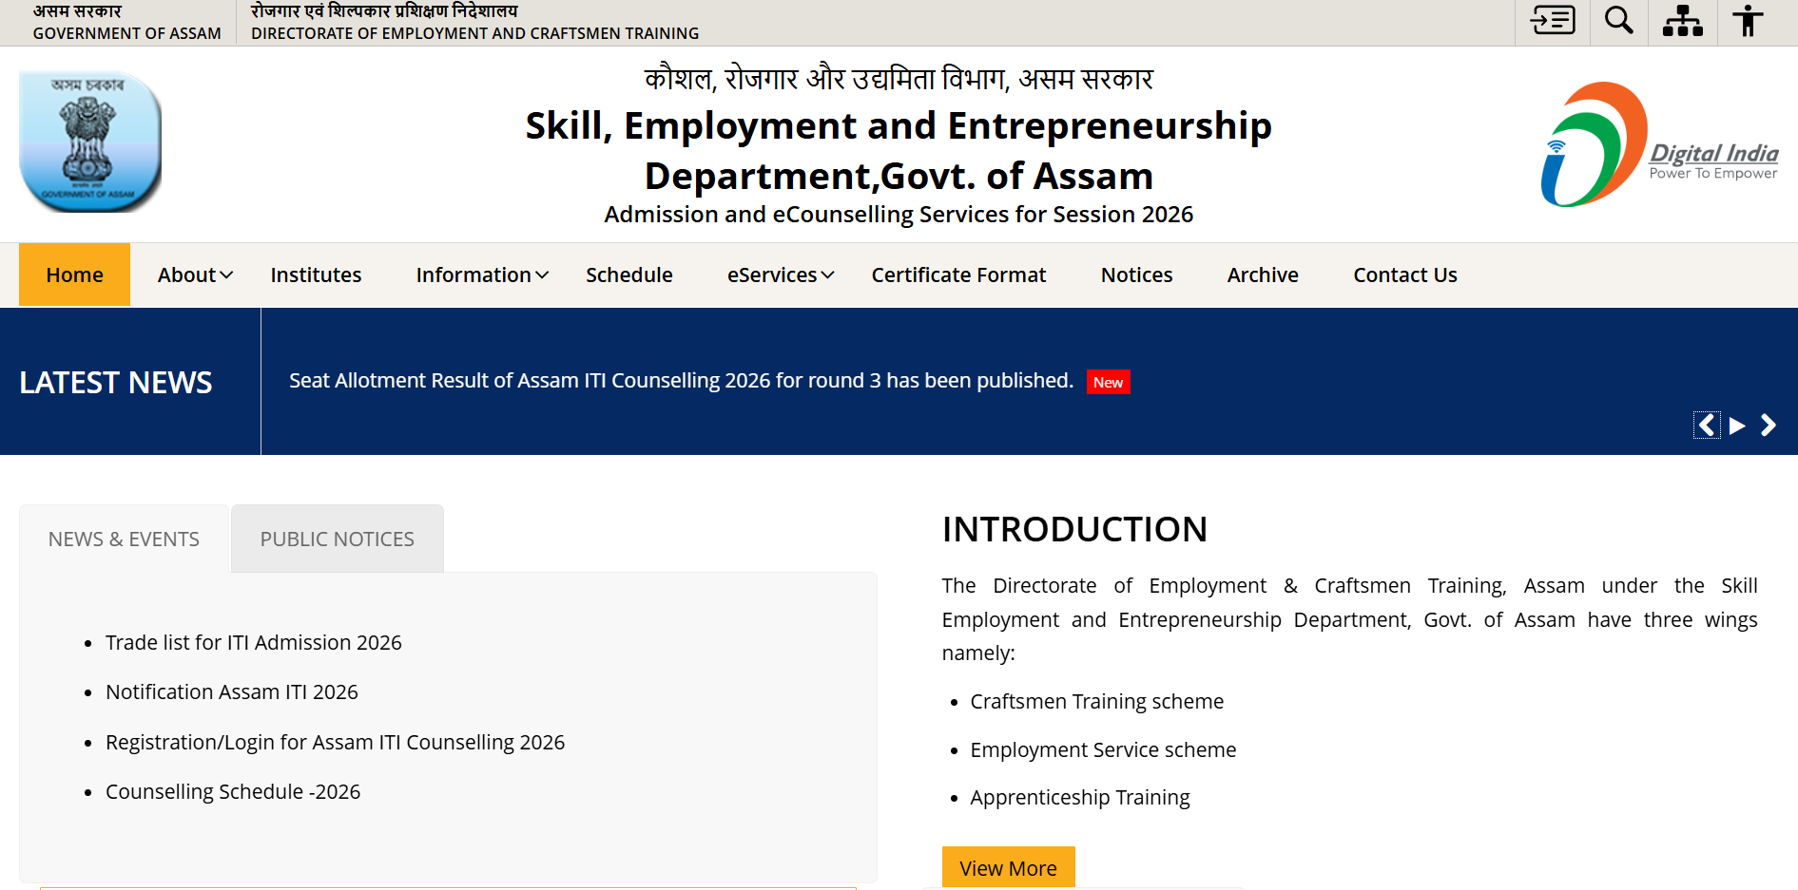The height and width of the screenshot is (890, 1798).
Task: Open the sitemap icon
Action: click(1683, 20)
